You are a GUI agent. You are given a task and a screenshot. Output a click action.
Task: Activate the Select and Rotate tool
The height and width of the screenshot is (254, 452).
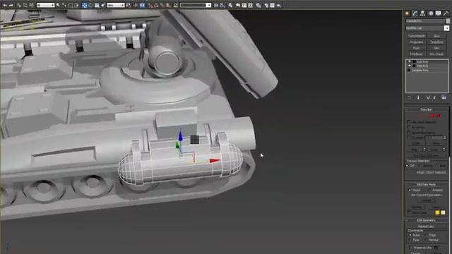point(90,5)
